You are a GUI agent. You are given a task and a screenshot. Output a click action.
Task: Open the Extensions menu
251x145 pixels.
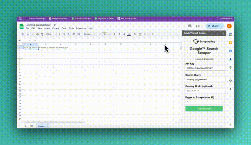click(x=81, y=28)
